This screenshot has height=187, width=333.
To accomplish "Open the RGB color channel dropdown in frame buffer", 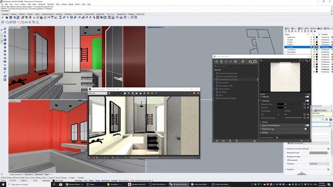I will point(97,94).
